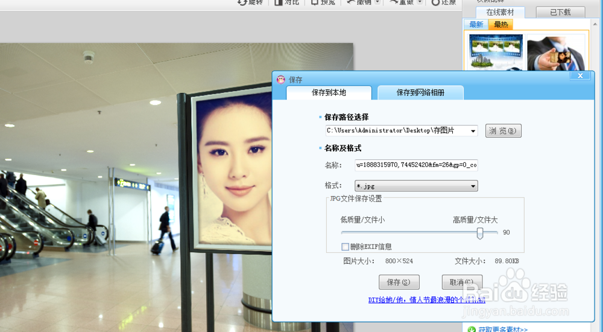Click the 旋转 rotate toolbar button
603x332 pixels.
pyautogui.click(x=250, y=2)
